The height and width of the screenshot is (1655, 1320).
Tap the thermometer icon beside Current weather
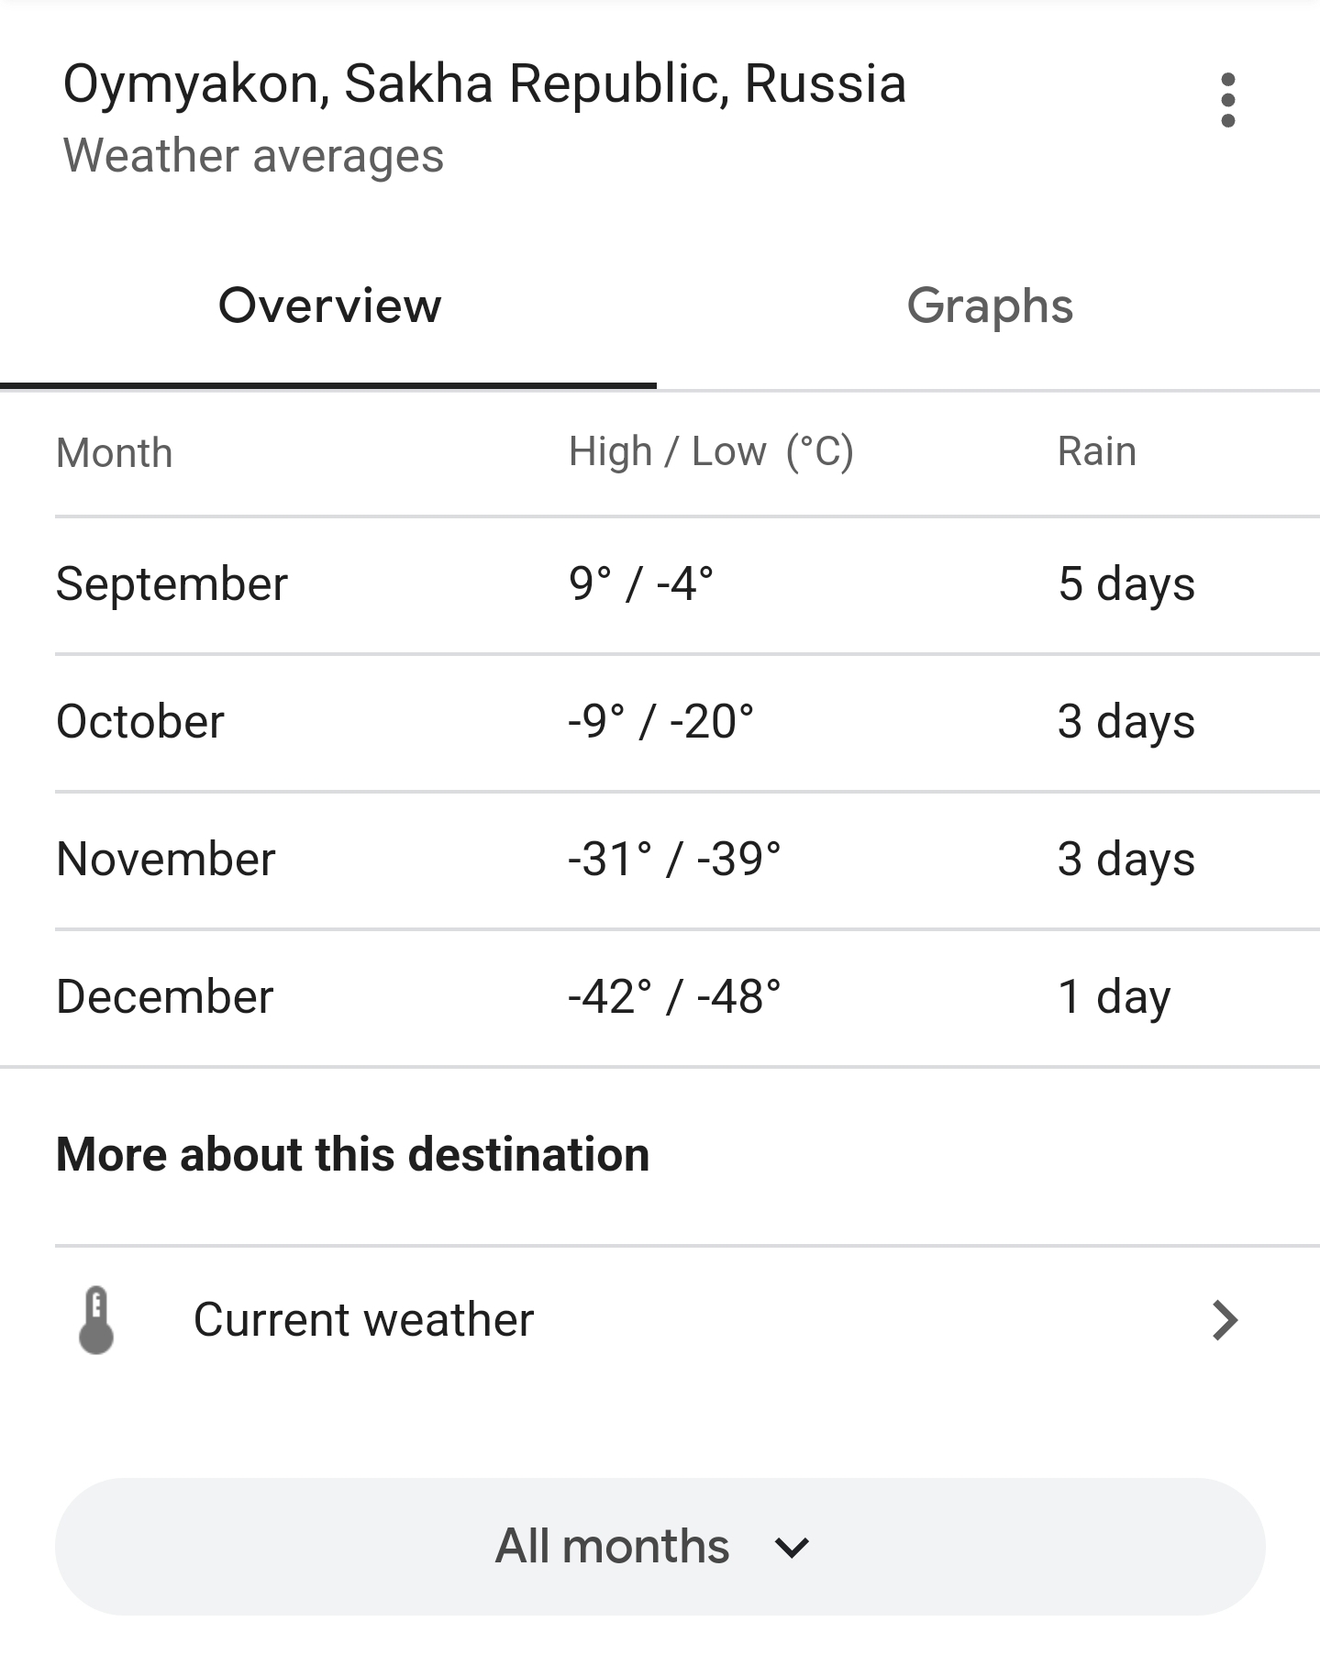click(x=96, y=1320)
